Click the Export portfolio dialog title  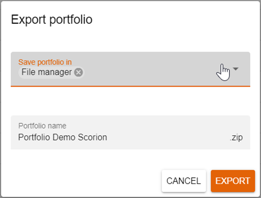(x=52, y=20)
